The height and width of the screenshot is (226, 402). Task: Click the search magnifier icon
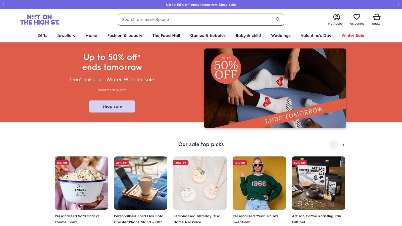pyautogui.click(x=278, y=20)
